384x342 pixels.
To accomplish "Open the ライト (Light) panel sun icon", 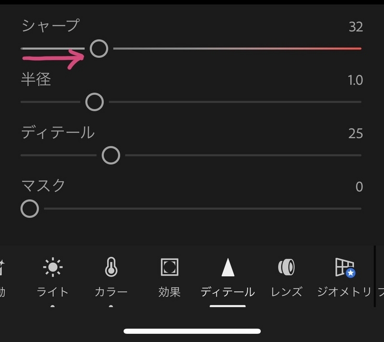I will pyautogui.click(x=53, y=267).
